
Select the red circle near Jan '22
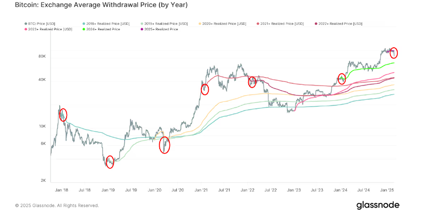(252, 81)
